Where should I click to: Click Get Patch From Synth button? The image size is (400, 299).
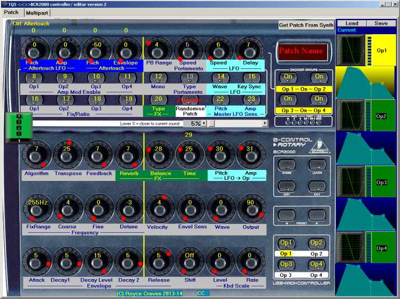coord(306,25)
